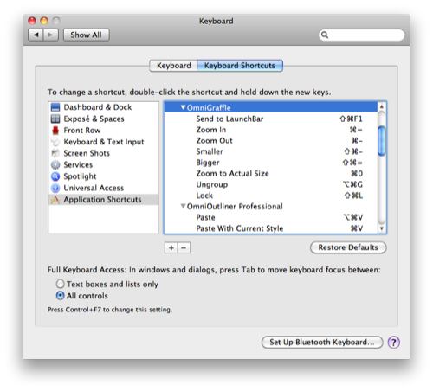Click the Show All button
433x391 pixels.
click(87, 35)
